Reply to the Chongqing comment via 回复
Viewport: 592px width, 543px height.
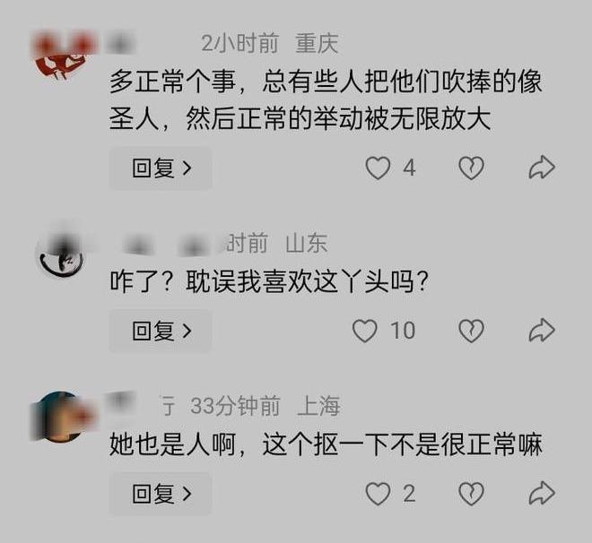point(161,168)
